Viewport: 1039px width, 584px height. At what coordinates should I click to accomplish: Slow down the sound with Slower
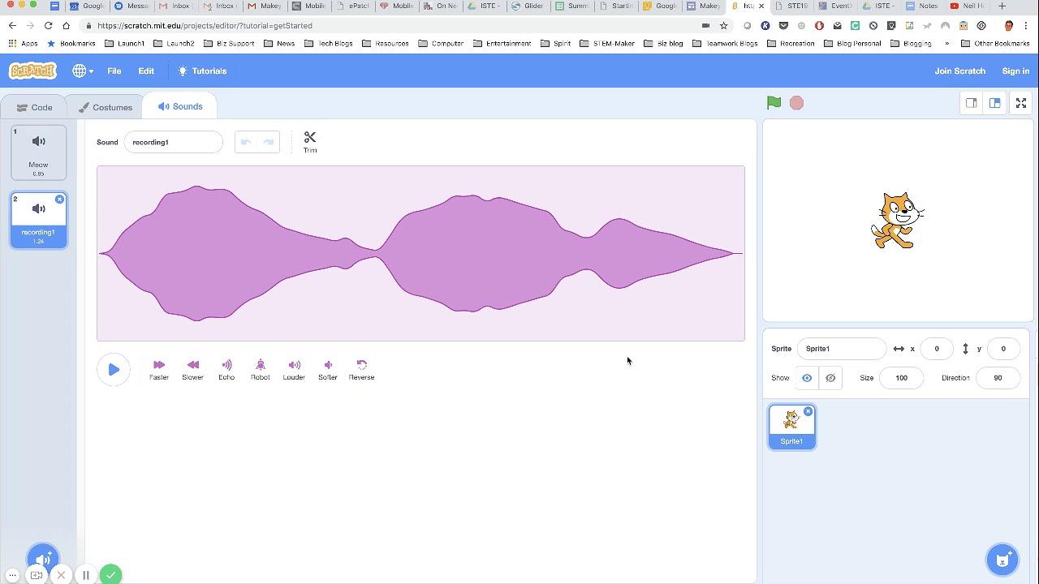coord(192,369)
